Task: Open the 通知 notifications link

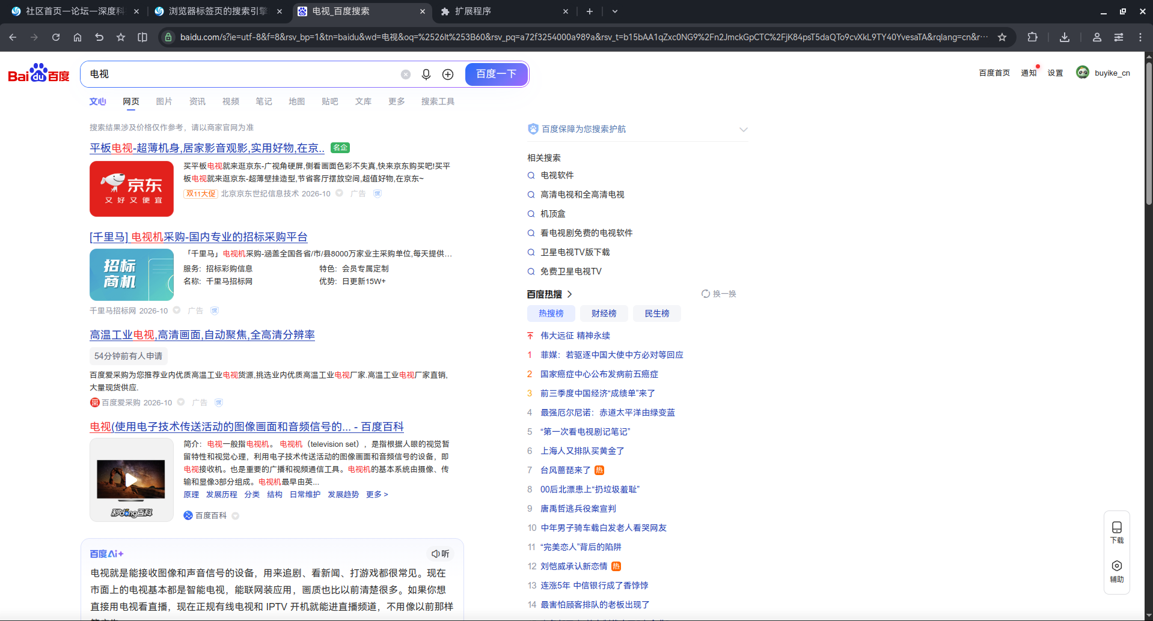Action: 1029,73
